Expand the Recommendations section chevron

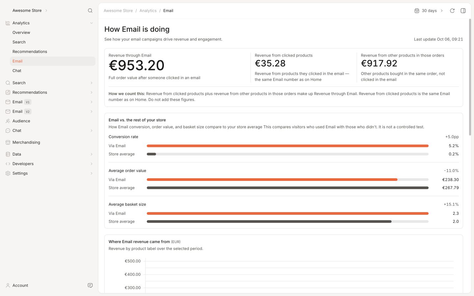92,92
